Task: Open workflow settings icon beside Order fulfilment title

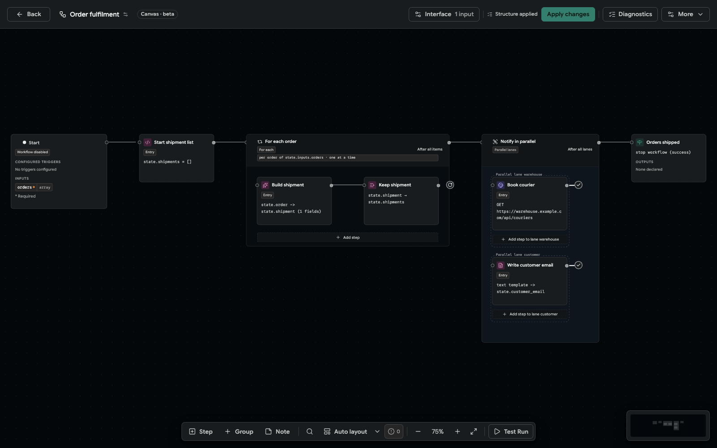Action: 125,14
